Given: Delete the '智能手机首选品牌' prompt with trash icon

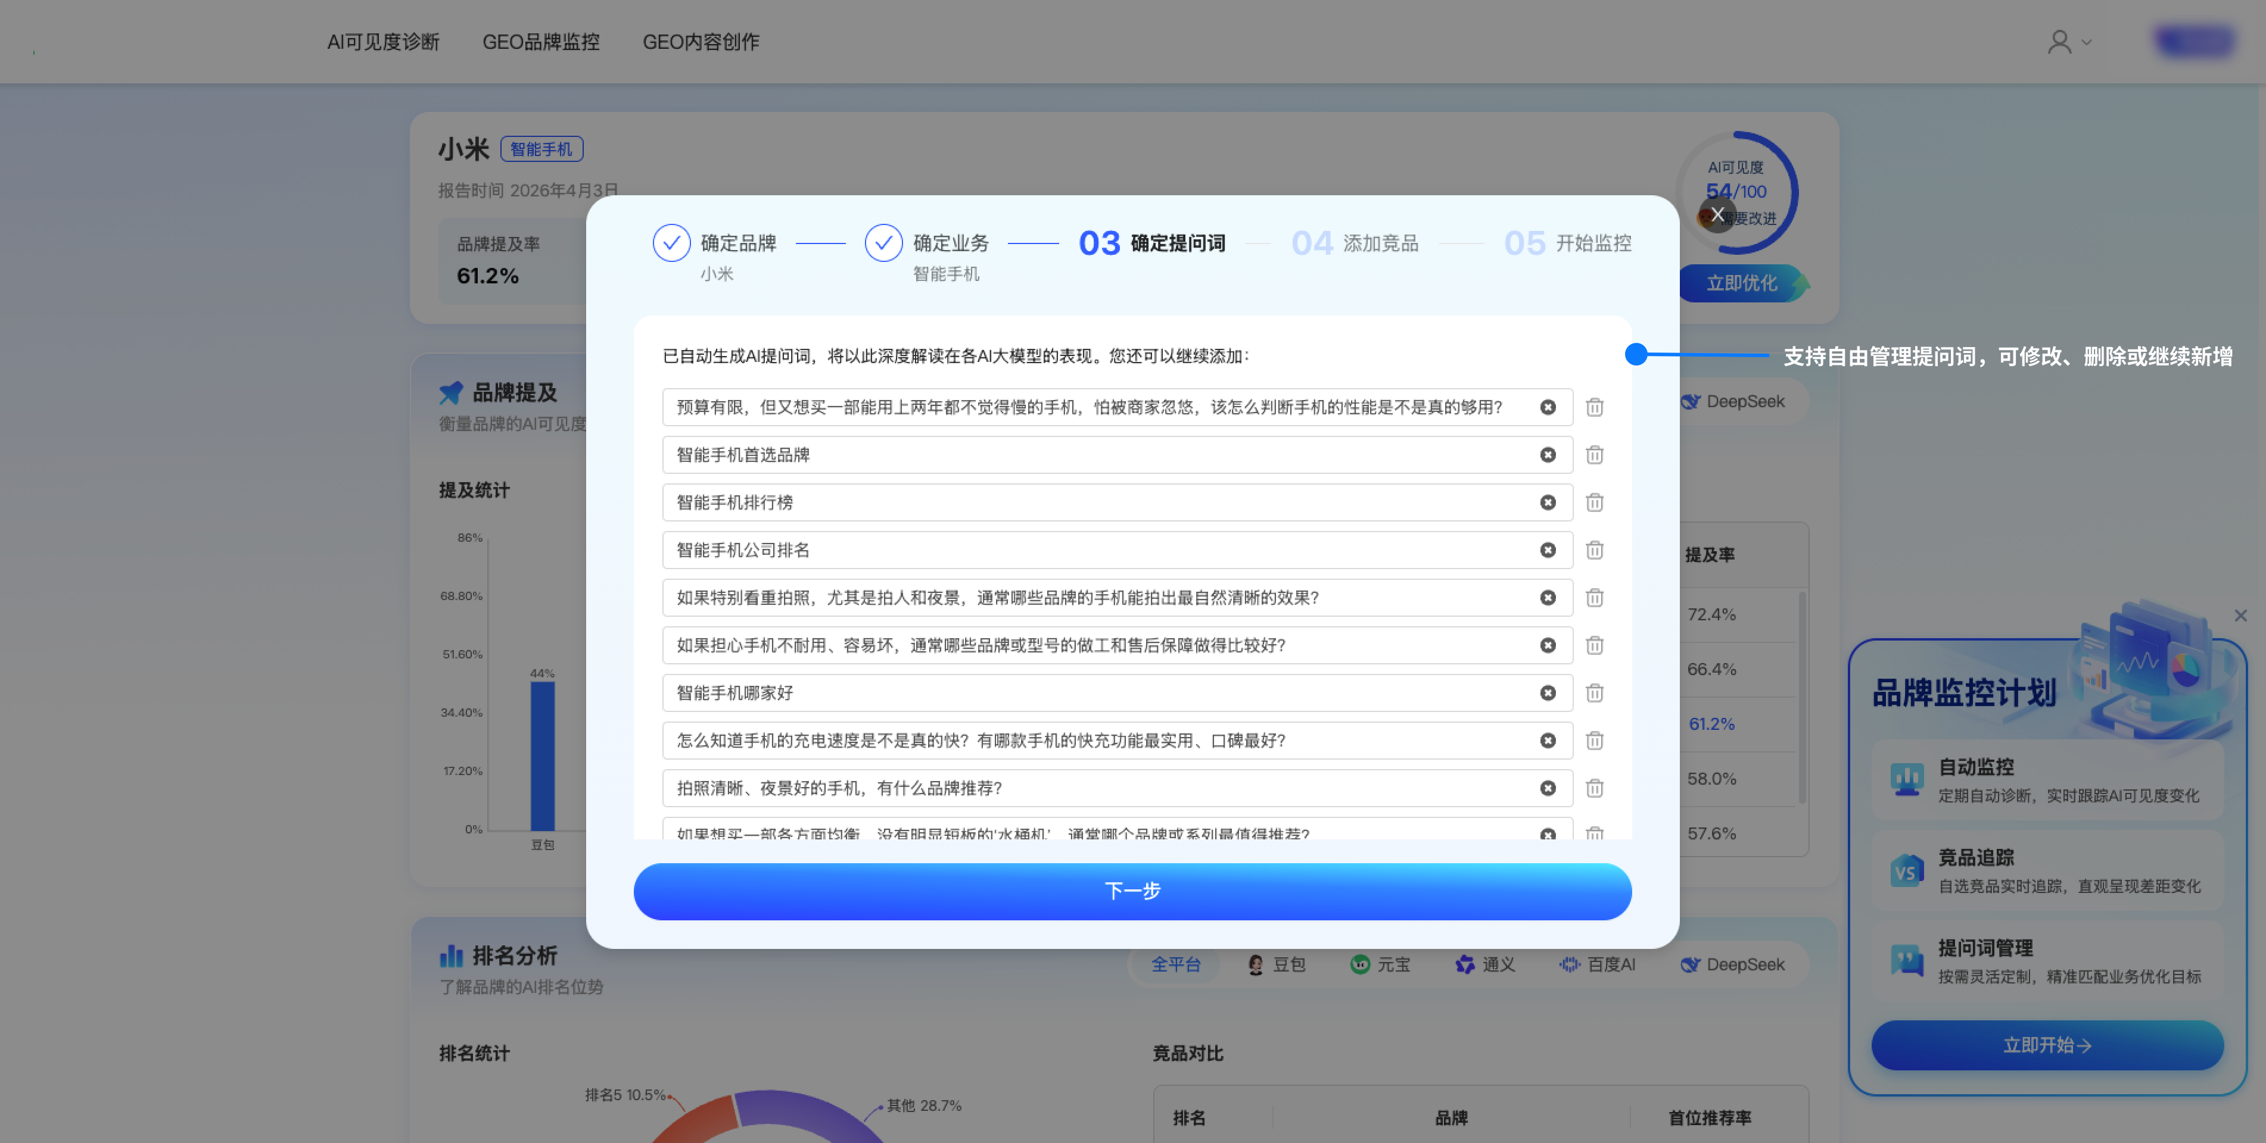Looking at the screenshot, I should [1594, 455].
